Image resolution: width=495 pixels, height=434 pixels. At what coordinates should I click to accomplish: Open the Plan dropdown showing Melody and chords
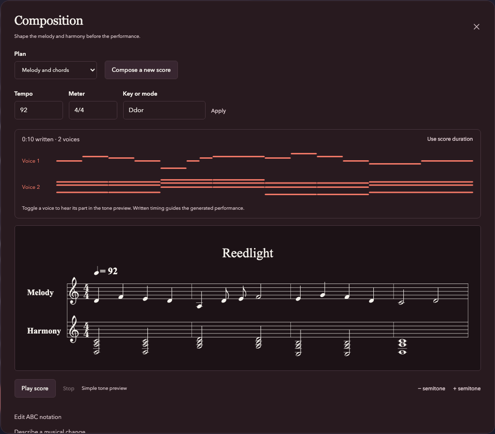(x=56, y=70)
